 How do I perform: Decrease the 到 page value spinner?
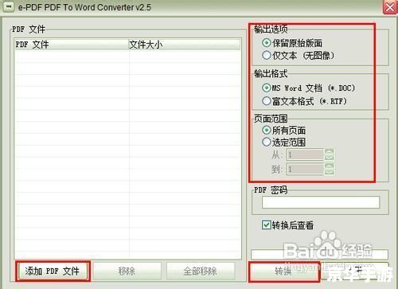coord(330,172)
